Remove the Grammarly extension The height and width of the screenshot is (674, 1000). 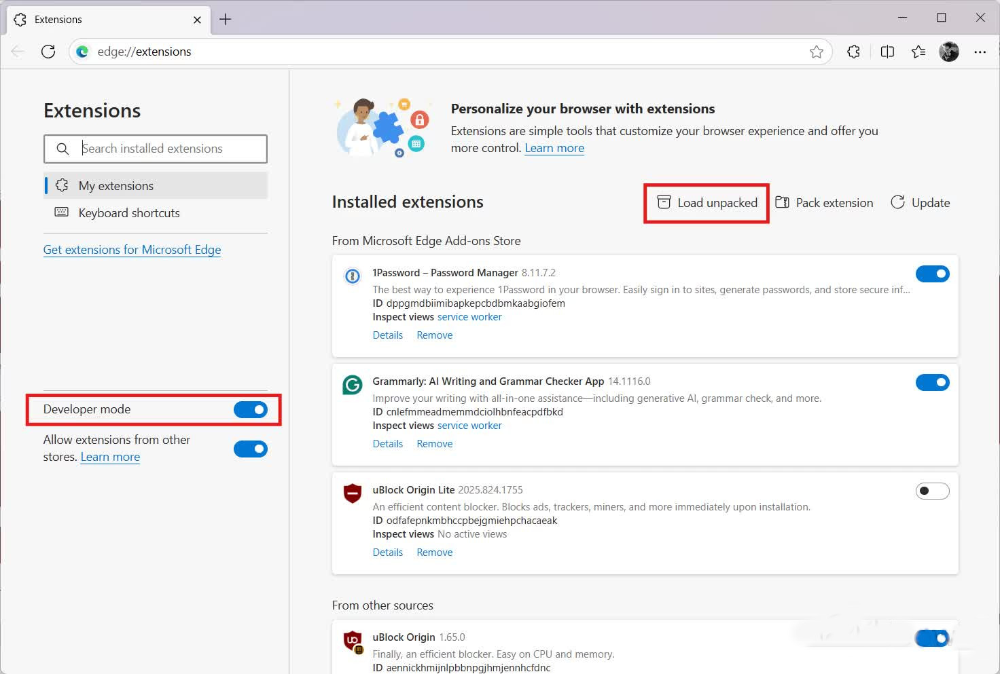pos(435,444)
